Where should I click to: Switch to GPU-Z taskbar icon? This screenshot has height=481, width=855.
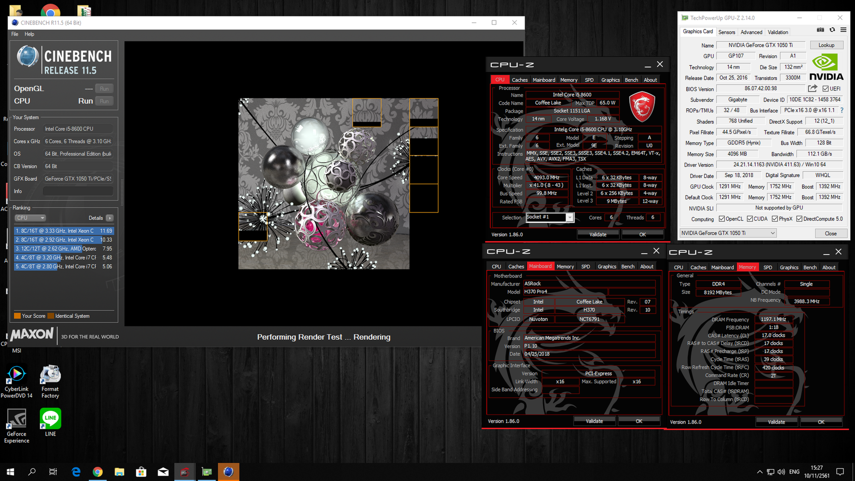[207, 472]
